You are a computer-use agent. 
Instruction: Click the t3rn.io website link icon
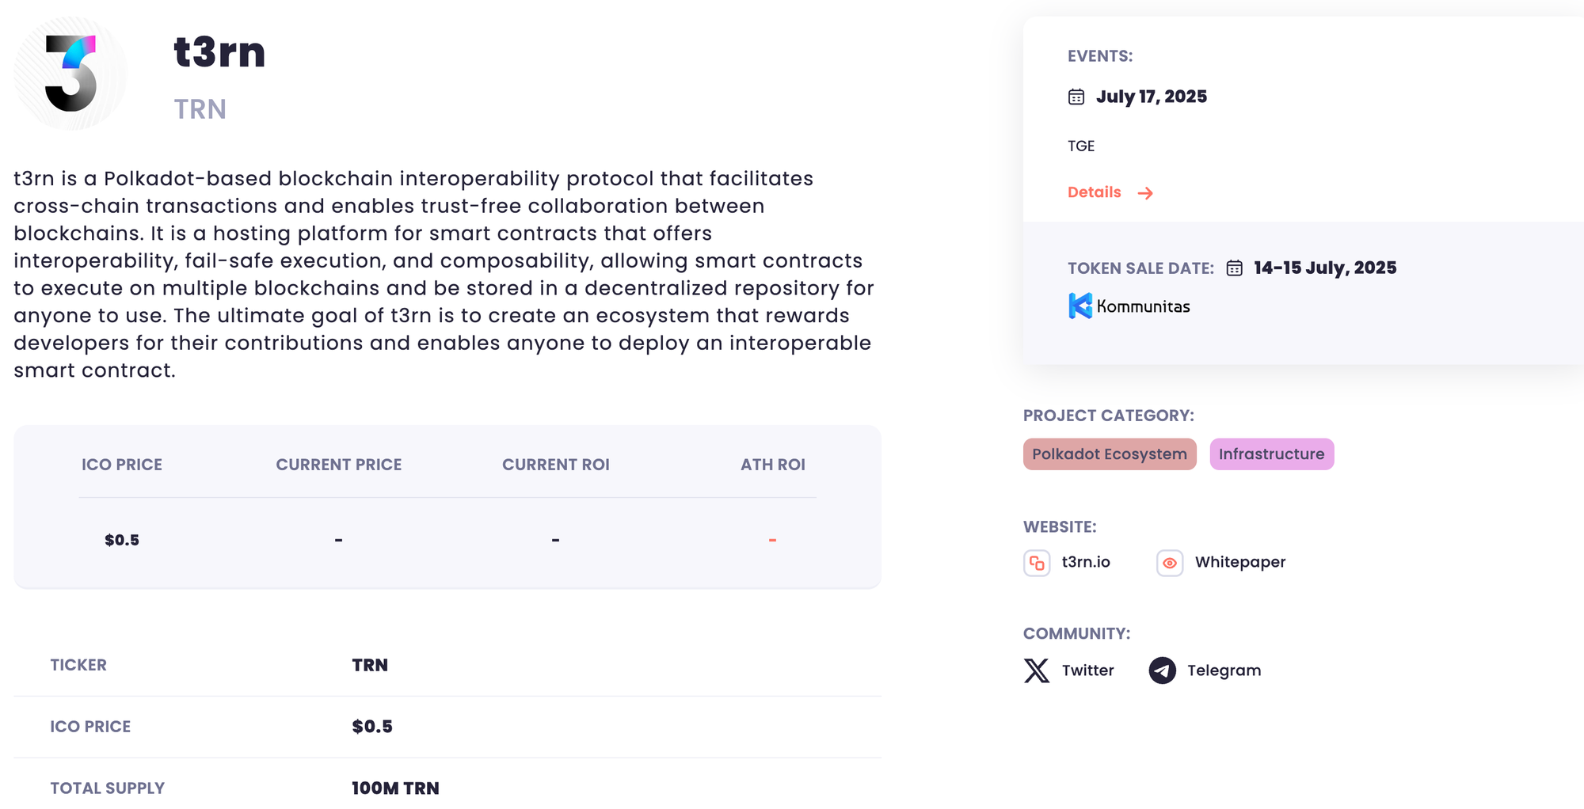tap(1037, 563)
